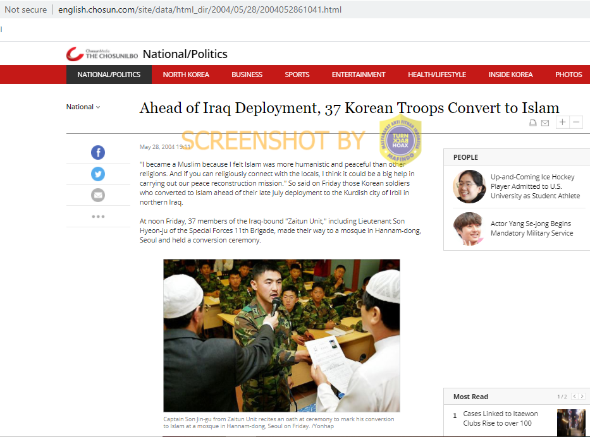The width and height of the screenshot is (590, 437).
Task: Click the article headline about Korean troops
Action: (x=349, y=108)
